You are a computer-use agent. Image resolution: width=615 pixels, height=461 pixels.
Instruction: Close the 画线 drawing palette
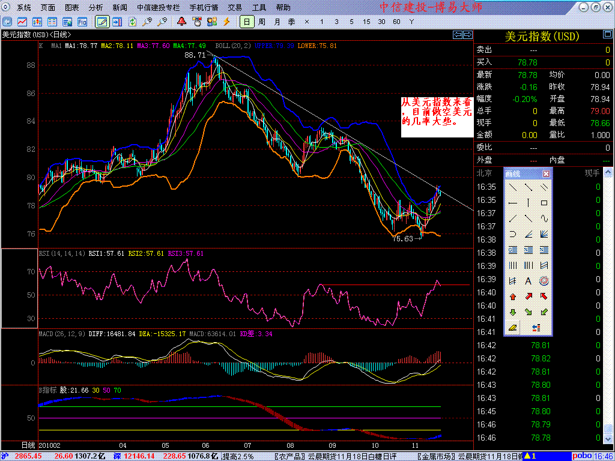[546, 173]
